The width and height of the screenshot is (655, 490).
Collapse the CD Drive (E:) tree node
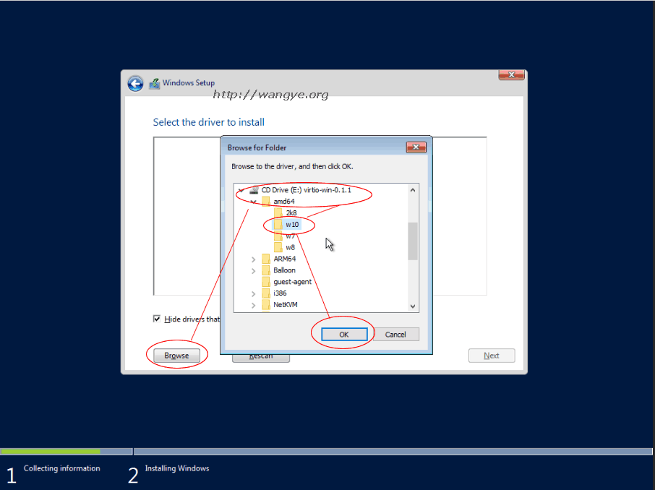(x=241, y=190)
